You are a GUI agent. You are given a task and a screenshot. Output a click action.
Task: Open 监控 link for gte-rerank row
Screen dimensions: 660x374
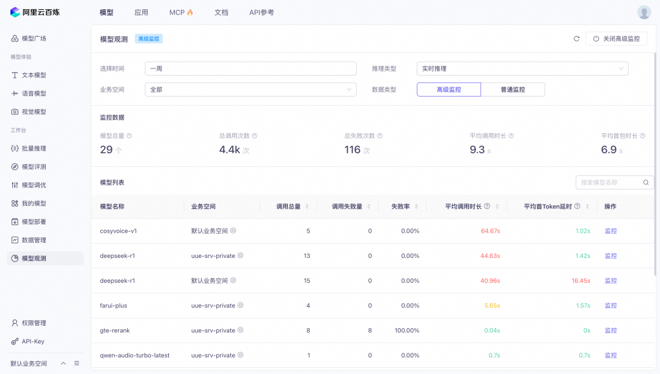(610, 331)
